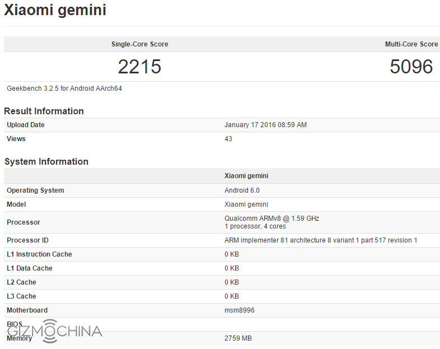The width and height of the screenshot is (440, 349).
Task: Click the Views label
Action: (16, 139)
